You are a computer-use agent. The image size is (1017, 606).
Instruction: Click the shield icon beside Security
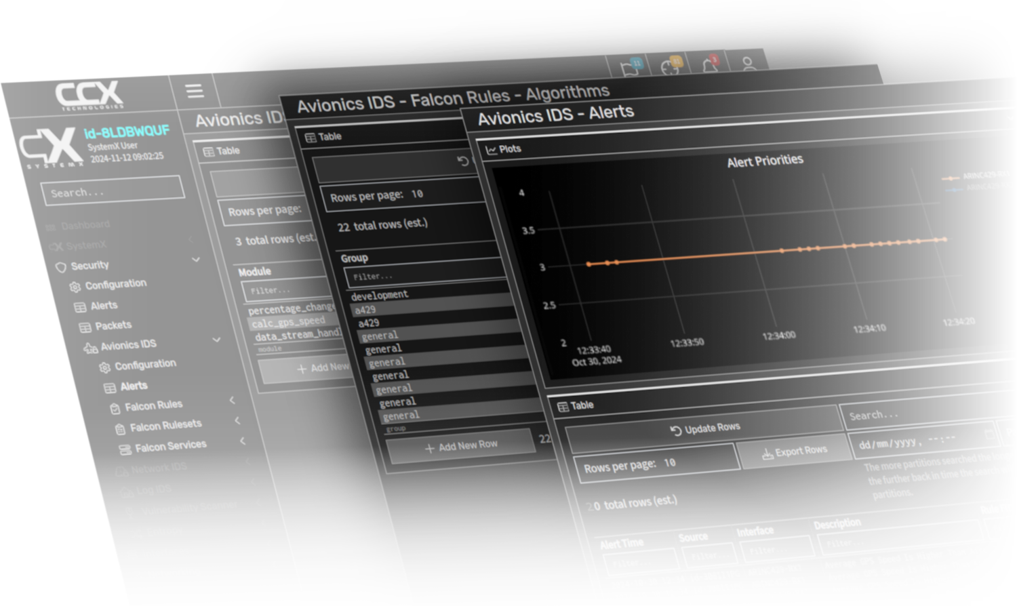tap(61, 267)
